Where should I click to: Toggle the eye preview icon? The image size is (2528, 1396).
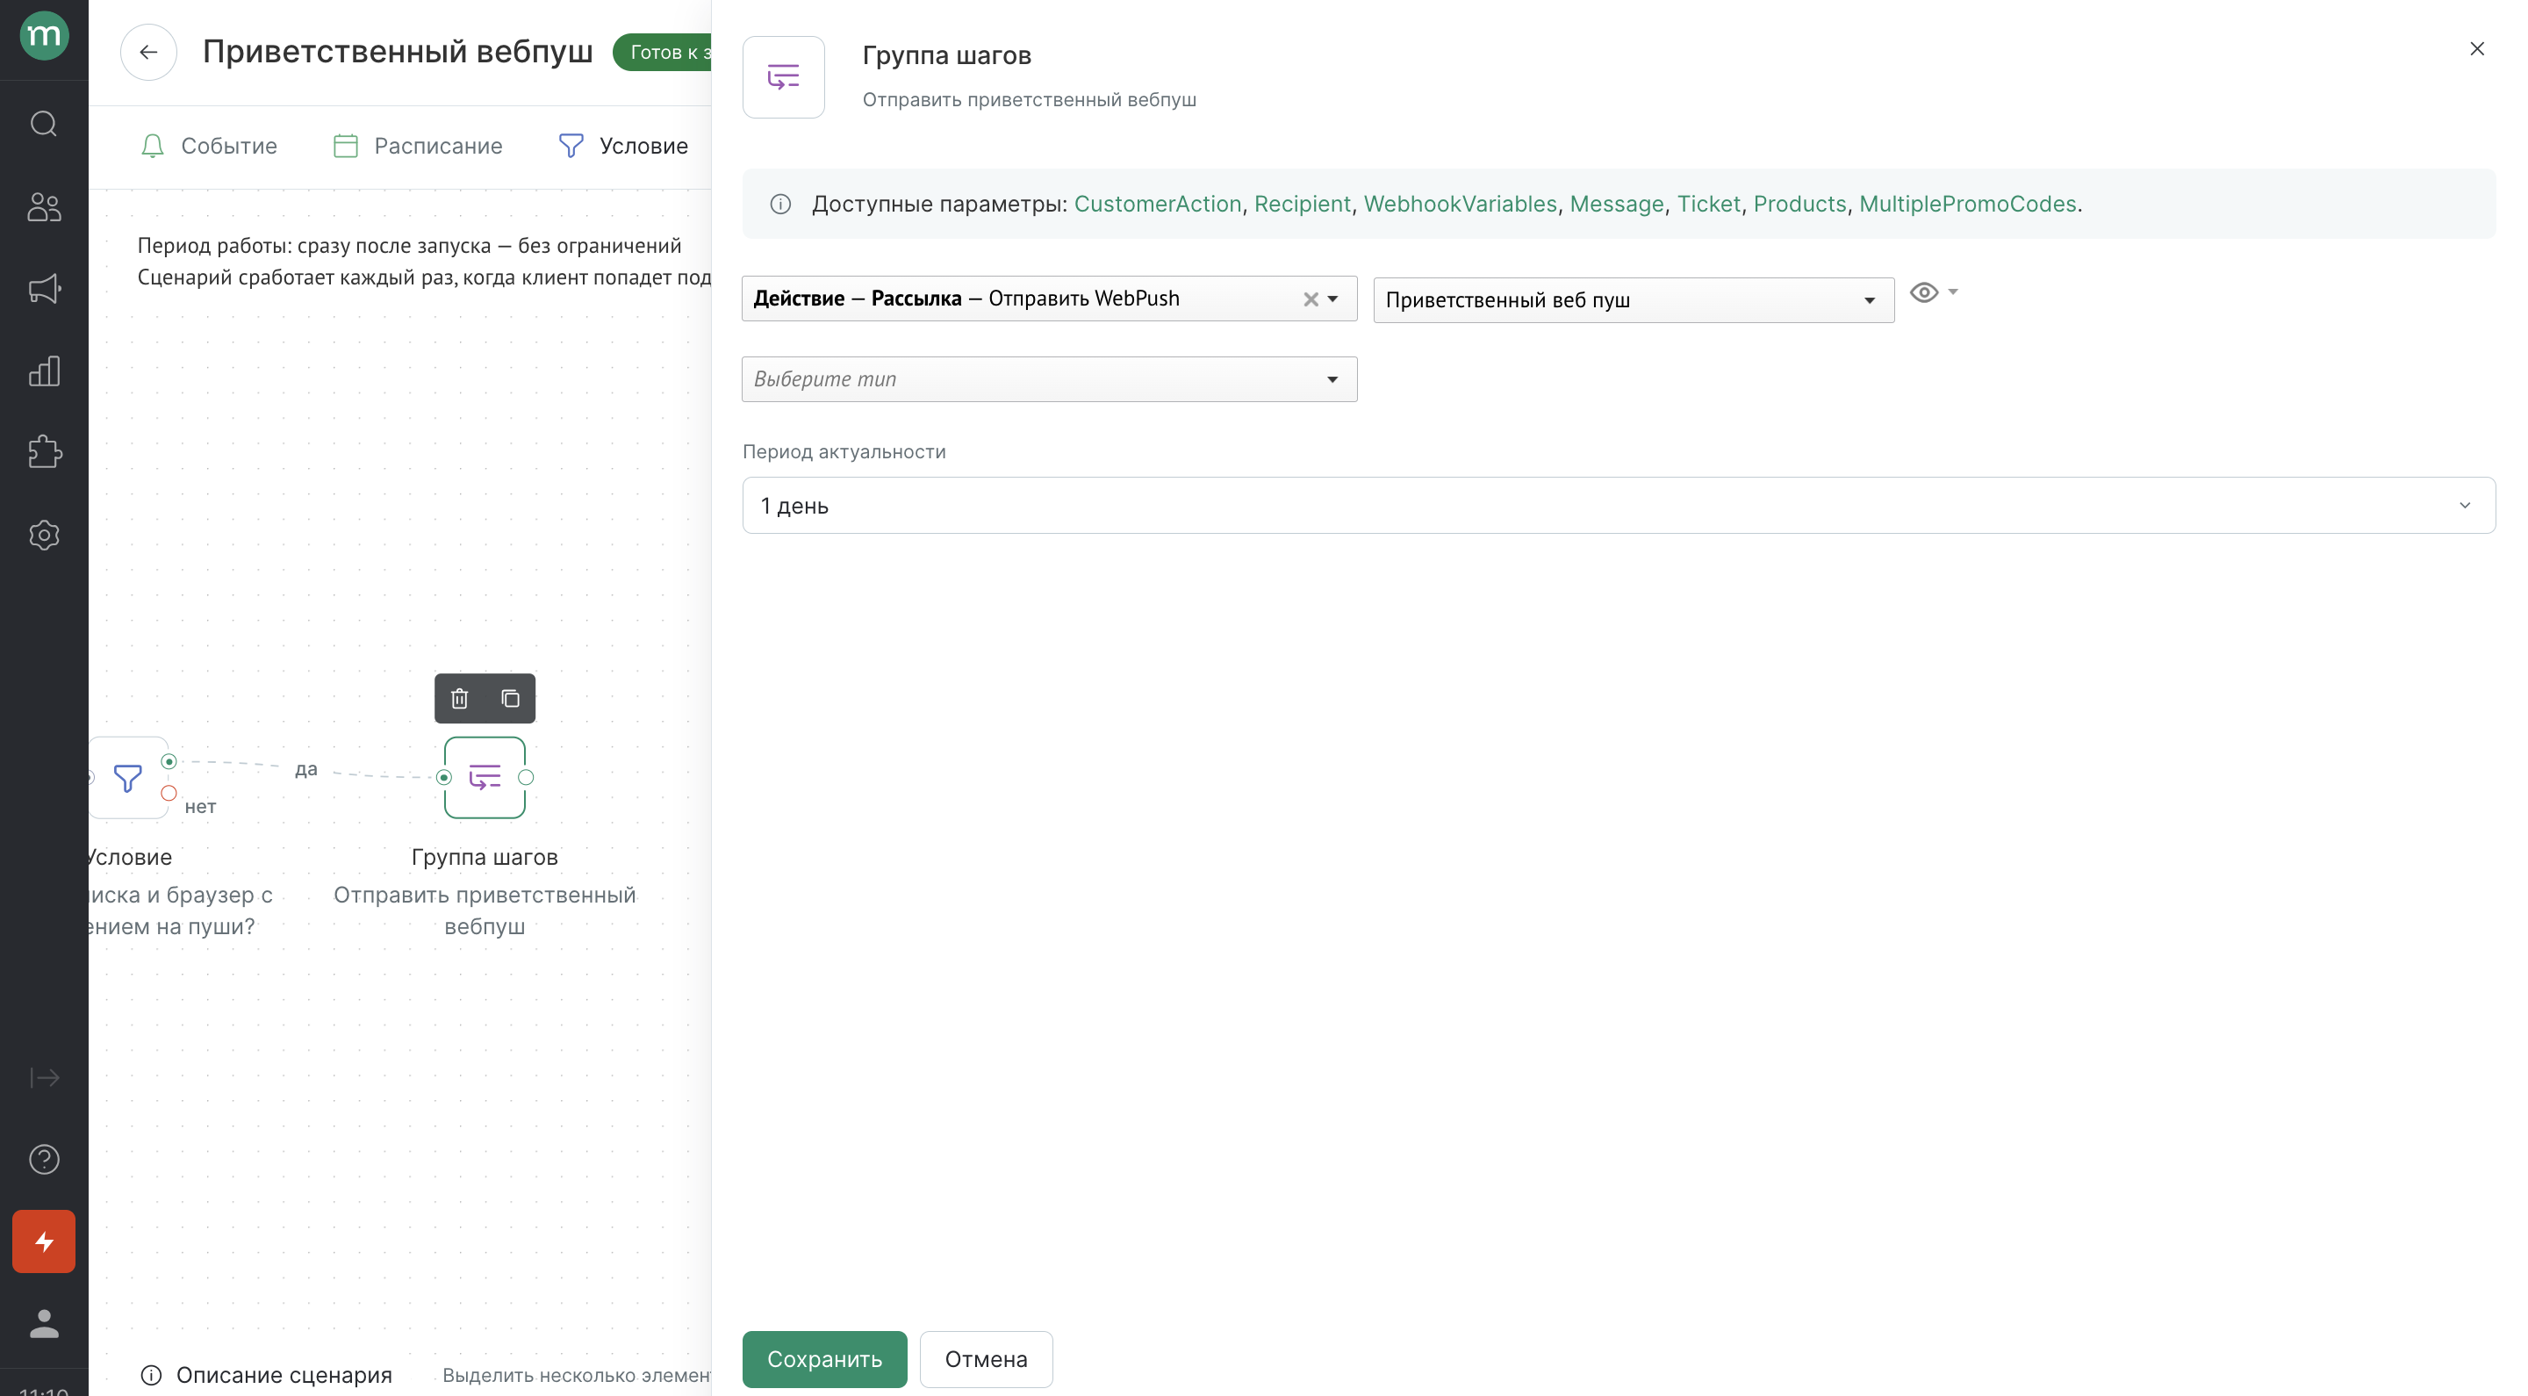(x=1923, y=292)
